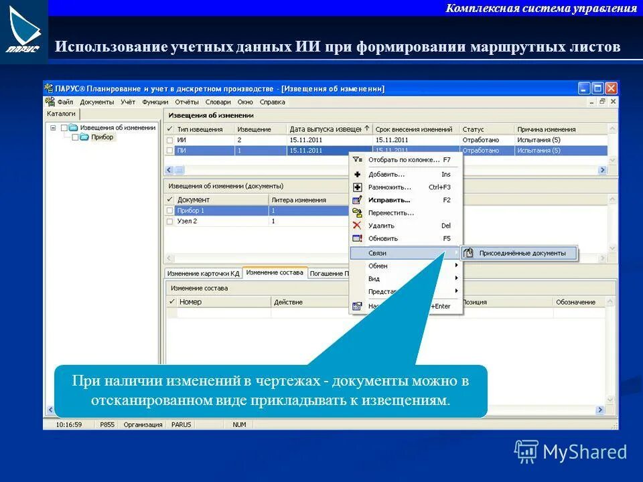Expand the Вид submenu arrow
This screenshot has width=643, height=482.
pyautogui.click(x=456, y=278)
